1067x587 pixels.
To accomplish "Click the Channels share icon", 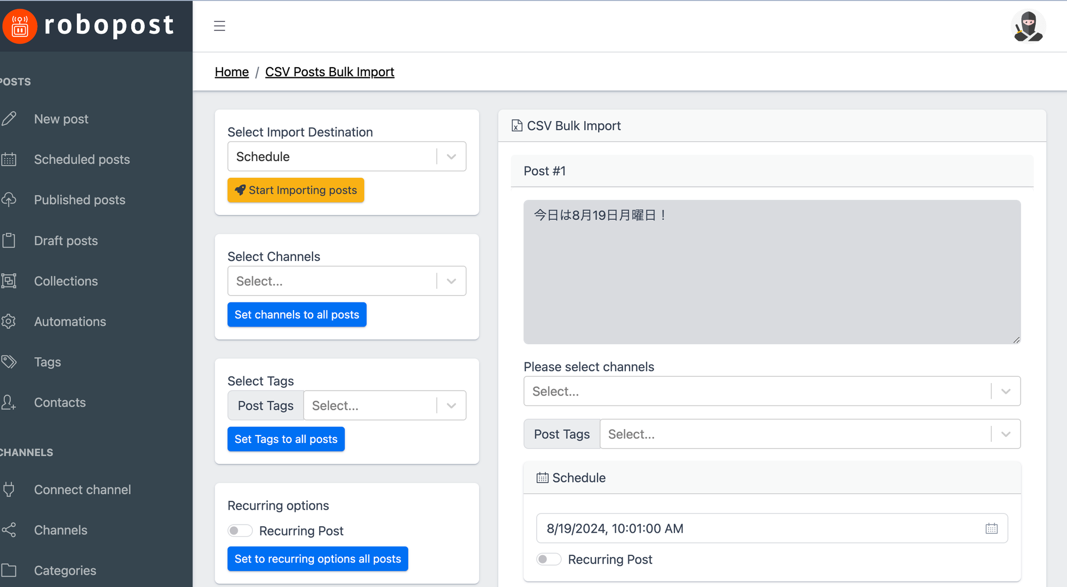I will 9,530.
